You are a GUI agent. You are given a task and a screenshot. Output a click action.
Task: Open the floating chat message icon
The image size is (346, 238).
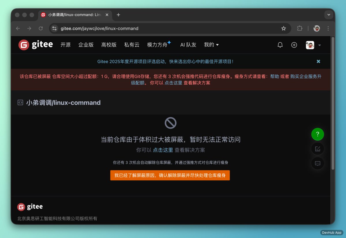click(x=317, y=164)
